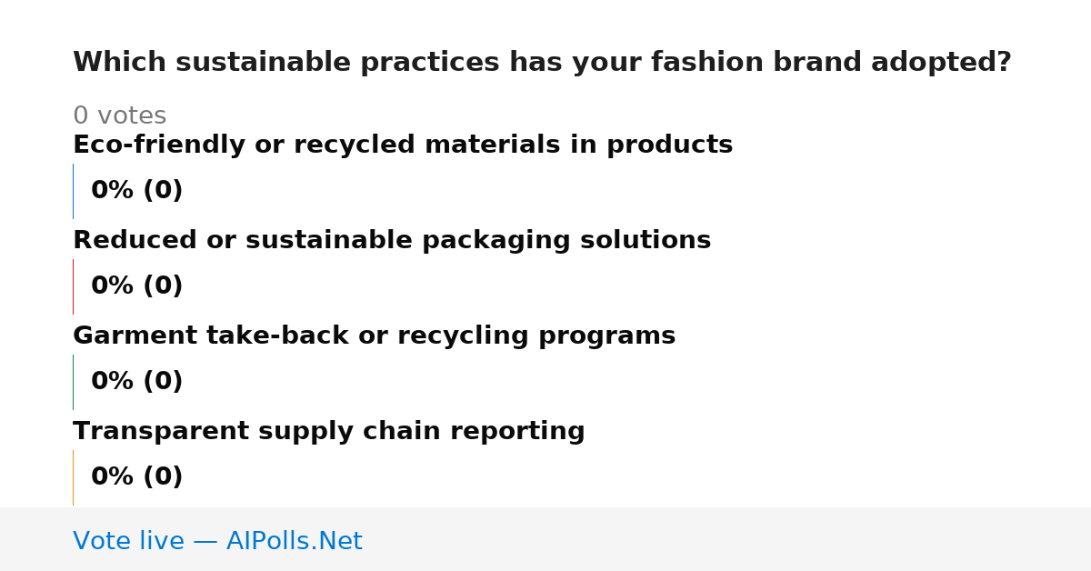
Task: Click the poll question heading text
Action: [542, 63]
